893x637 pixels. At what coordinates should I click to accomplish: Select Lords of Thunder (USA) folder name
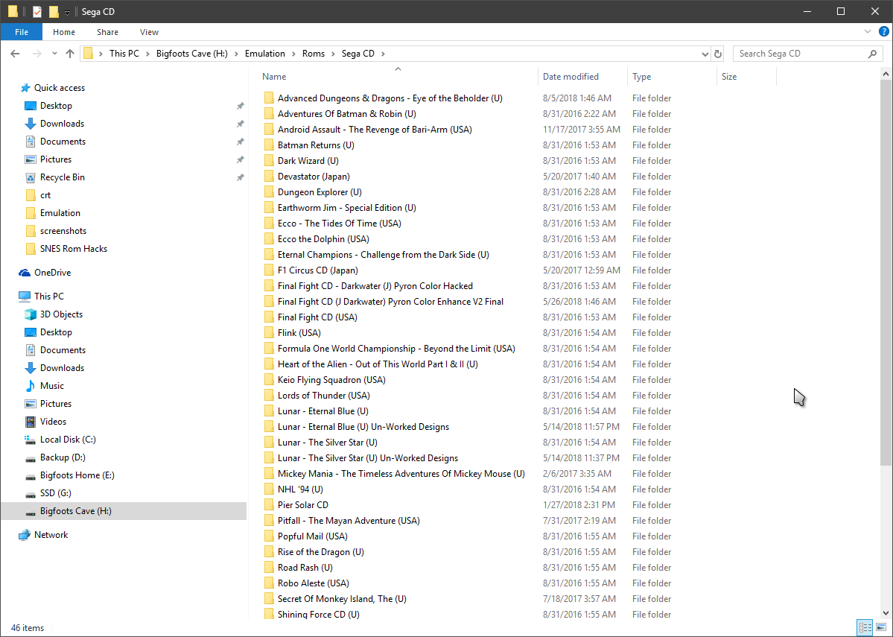(323, 396)
